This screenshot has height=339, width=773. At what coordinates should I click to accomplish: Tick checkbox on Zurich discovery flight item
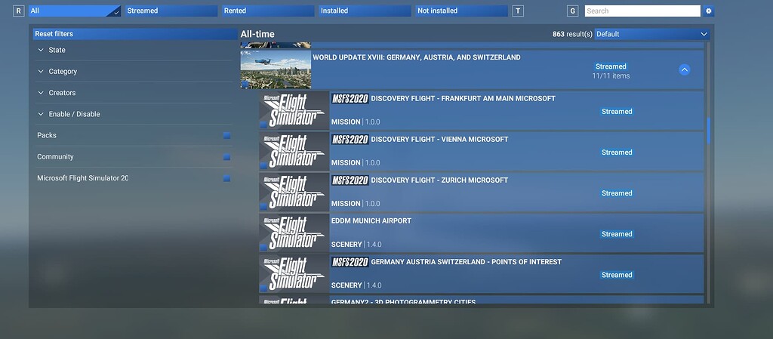click(x=263, y=206)
